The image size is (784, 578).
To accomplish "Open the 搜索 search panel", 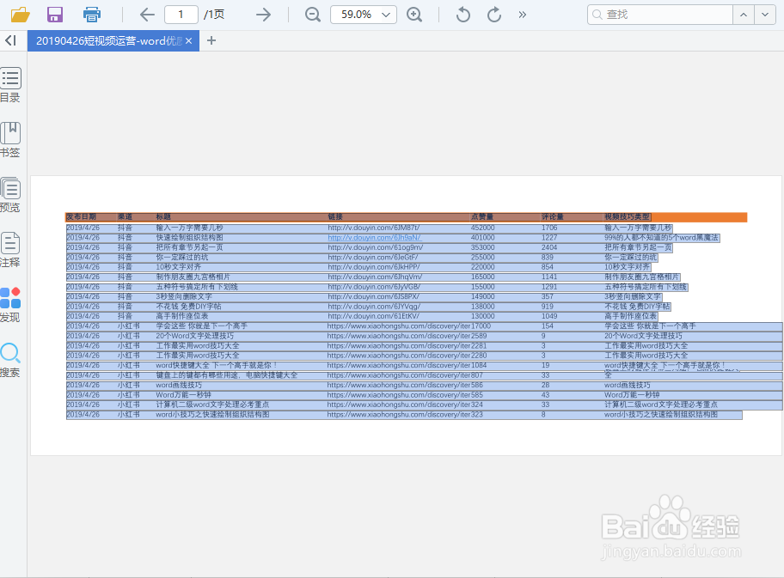I will pos(10,360).
